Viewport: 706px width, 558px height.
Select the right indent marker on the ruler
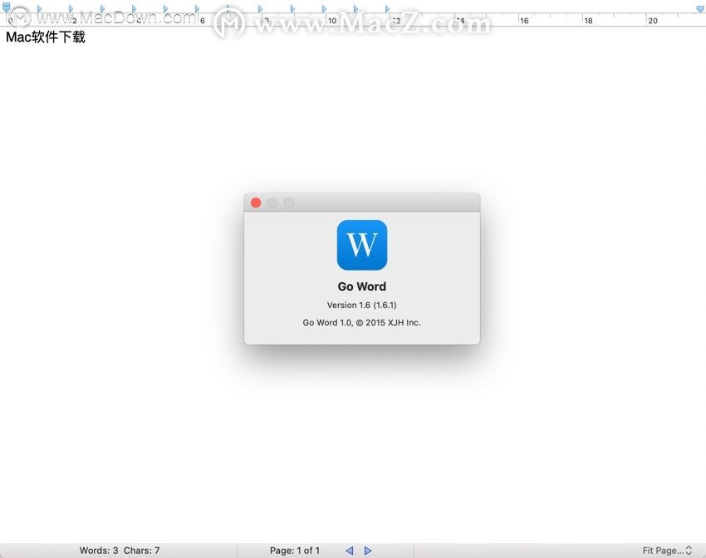click(700, 8)
